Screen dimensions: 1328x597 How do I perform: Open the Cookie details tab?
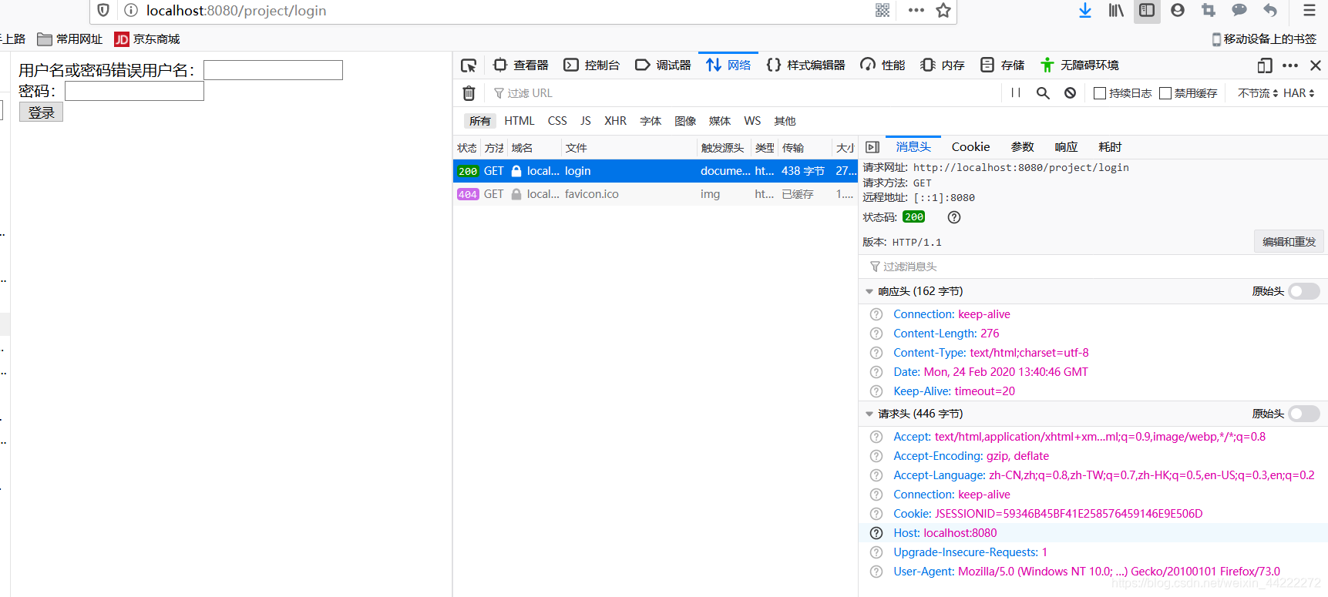click(970, 147)
